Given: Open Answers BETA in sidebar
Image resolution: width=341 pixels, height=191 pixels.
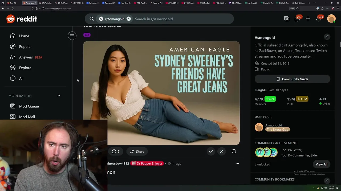Looking at the screenshot, I should 26,57.
